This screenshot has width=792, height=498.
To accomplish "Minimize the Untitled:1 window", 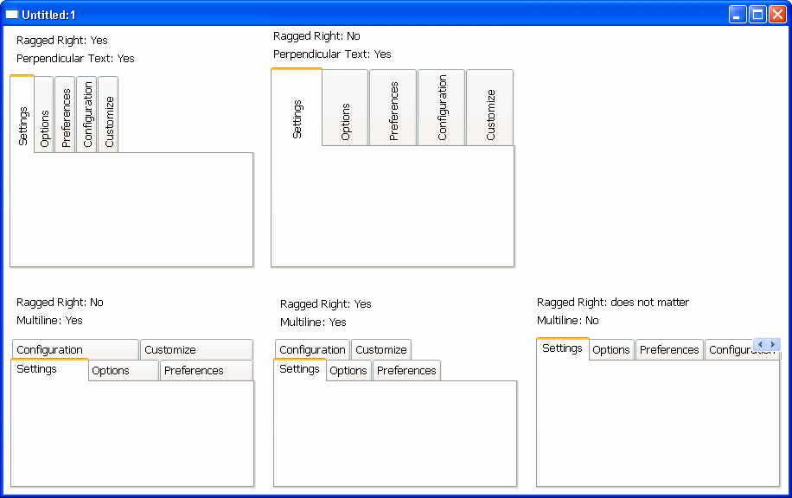I will click(738, 15).
